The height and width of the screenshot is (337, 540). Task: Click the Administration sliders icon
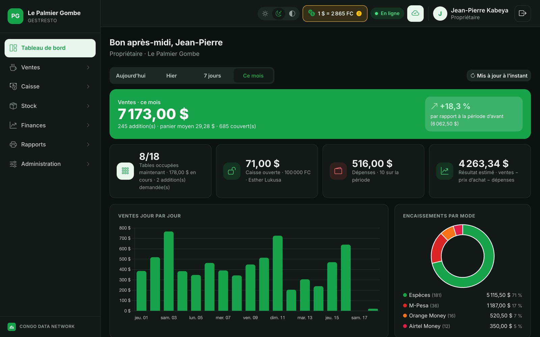coord(13,164)
